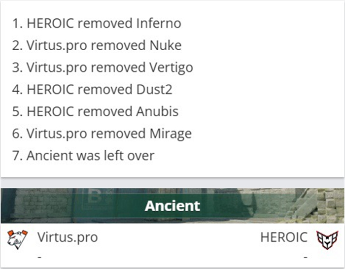The width and height of the screenshot is (345, 269).
Task: Click the Ancient map title text
Action: pyautogui.click(x=172, y=206)
